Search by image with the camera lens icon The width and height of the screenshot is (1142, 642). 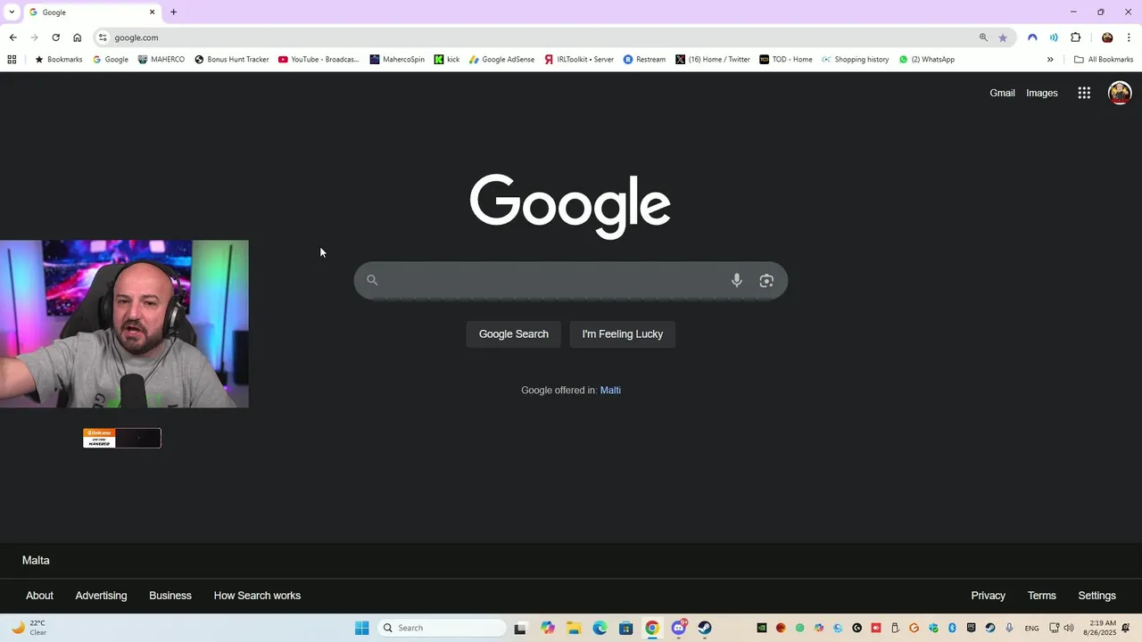point(766,280)
